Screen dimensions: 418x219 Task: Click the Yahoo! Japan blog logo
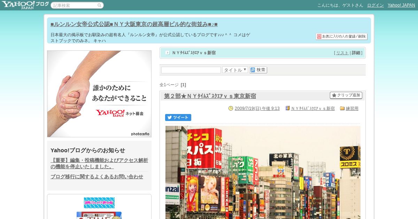point(25,5)
